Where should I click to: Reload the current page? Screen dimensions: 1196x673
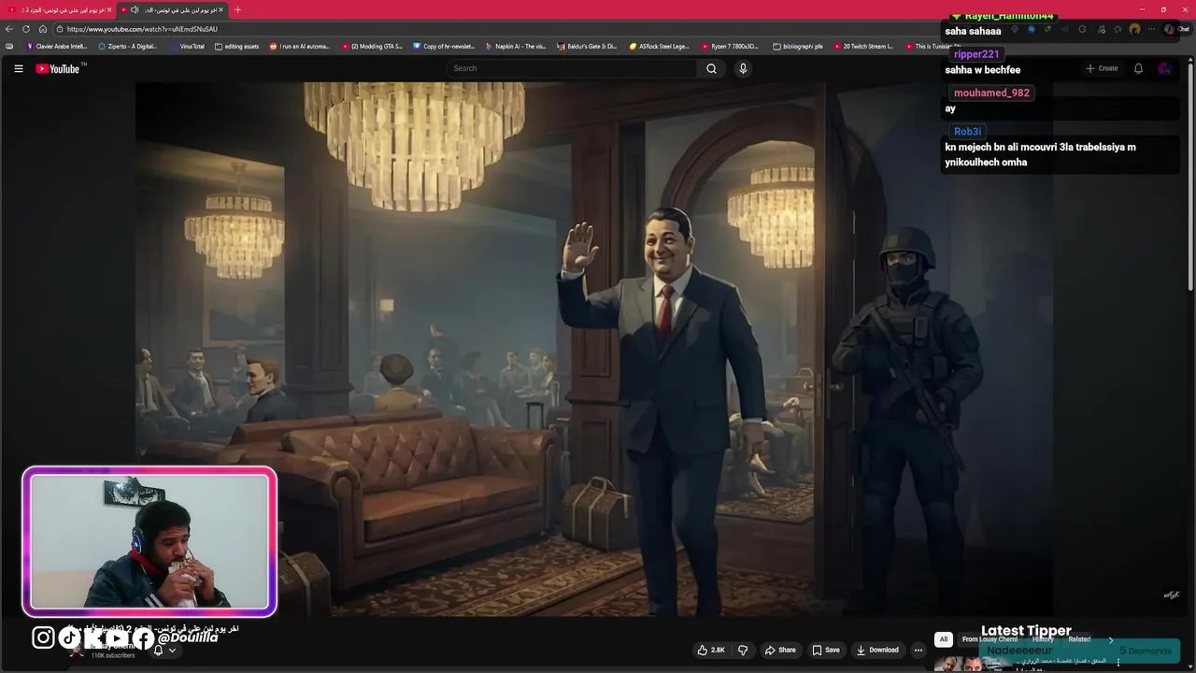(x=26, y=29)
